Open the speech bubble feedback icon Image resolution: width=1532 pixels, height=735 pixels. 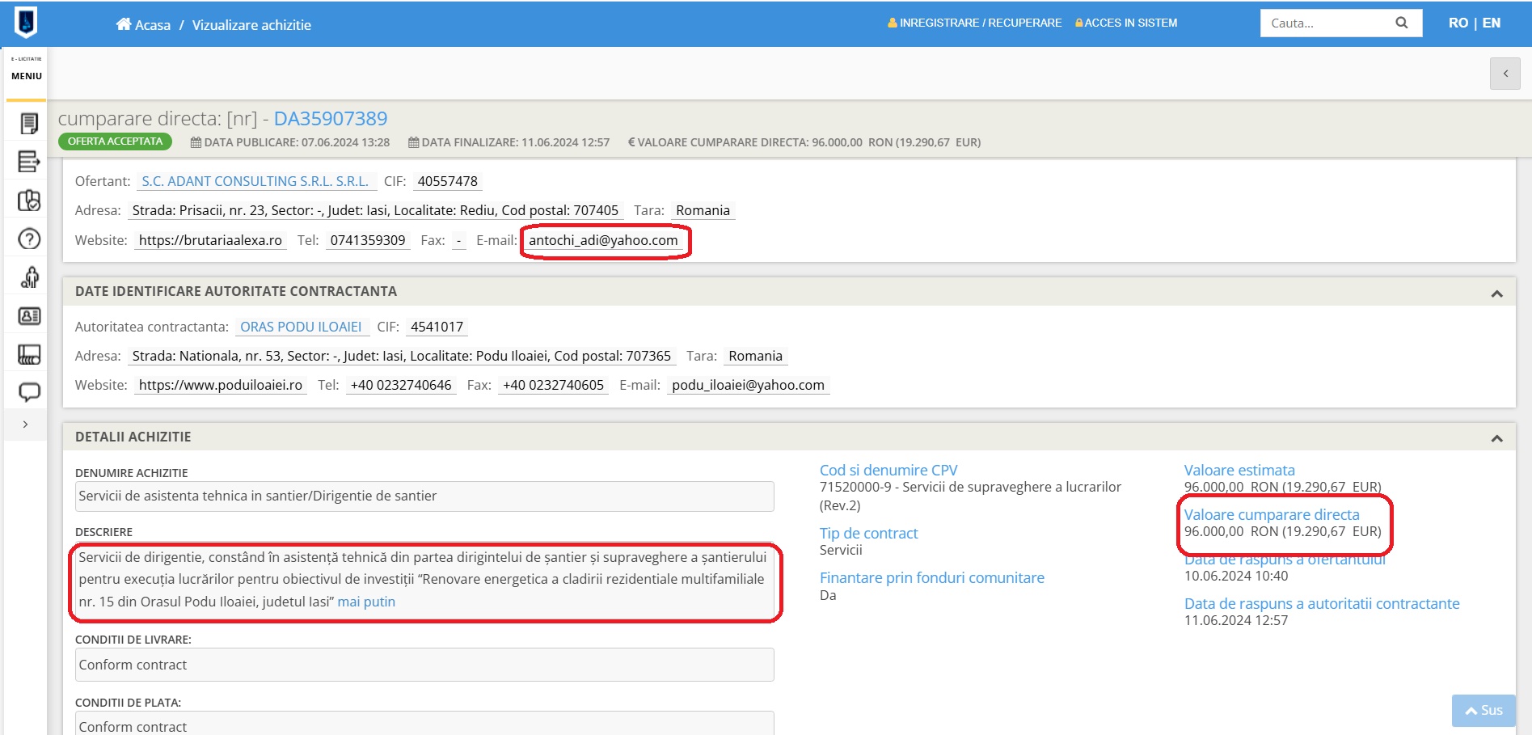(x=29, y=392)
